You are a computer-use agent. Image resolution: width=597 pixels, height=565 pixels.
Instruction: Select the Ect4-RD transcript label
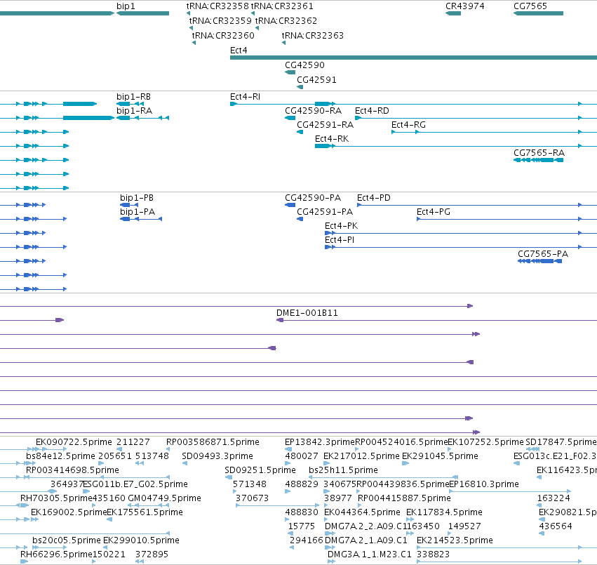point(372,111)
